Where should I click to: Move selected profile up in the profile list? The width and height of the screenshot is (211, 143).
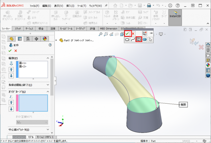coord(11,70)
